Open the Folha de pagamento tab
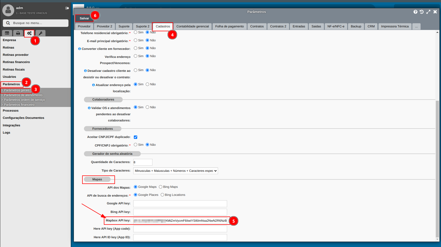441x247 pixels. (229, 26)
